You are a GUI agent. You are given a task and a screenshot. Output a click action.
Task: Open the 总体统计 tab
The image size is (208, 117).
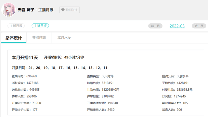point(14,38)
